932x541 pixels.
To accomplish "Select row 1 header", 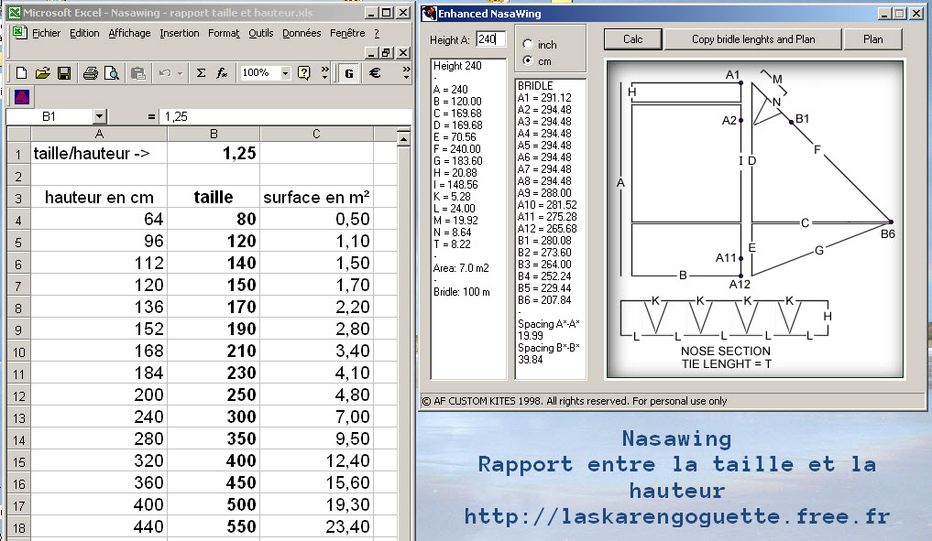I will pyautogui.click(x=18, y=154).
